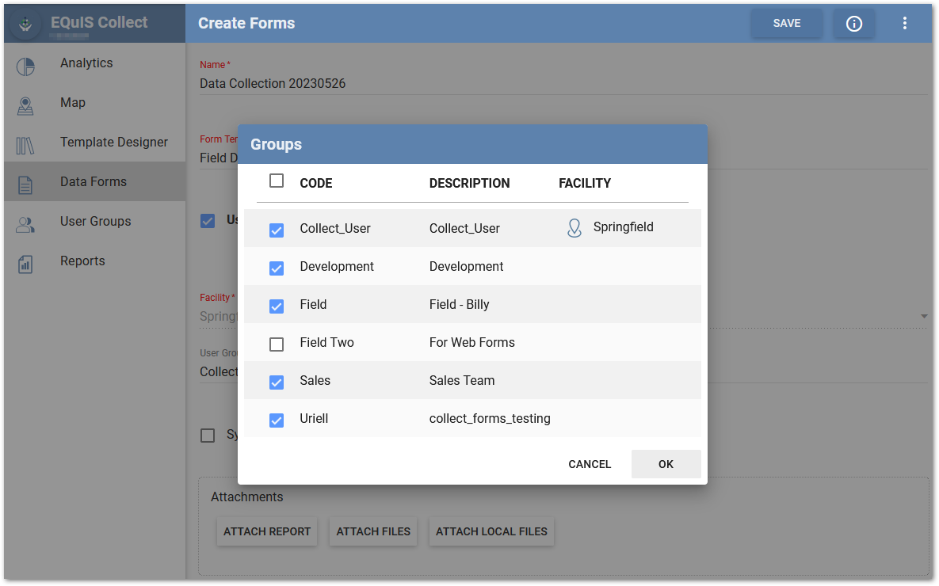Open the three-dot more options menu
This screenshot has height=586, width=939.
pos(905,24)
